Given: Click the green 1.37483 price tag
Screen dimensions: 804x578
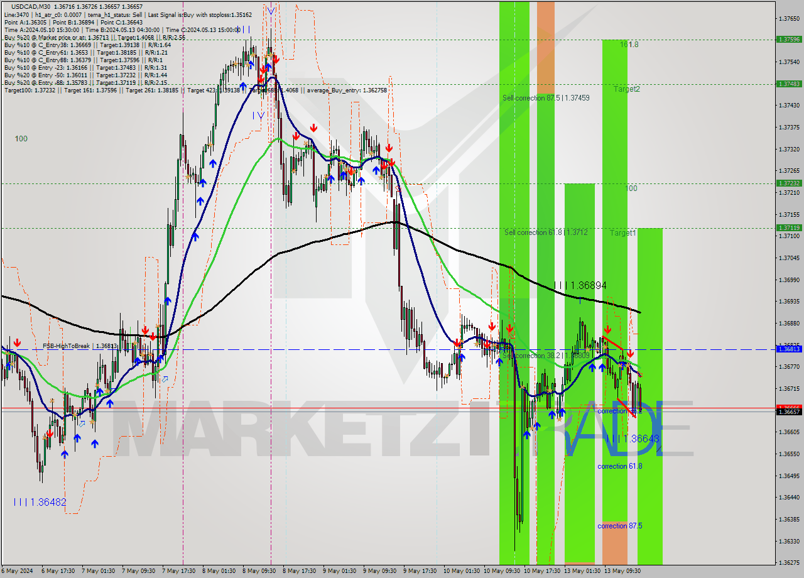Looking at the screenshot, I should click(x=789, y=84).
